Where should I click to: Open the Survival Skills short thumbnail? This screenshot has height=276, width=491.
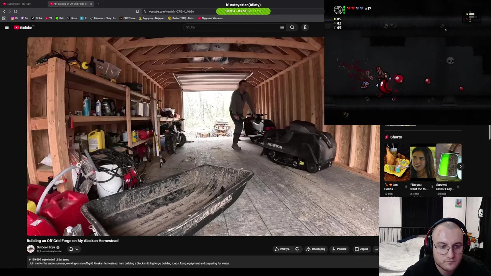(x=448, y=163)
